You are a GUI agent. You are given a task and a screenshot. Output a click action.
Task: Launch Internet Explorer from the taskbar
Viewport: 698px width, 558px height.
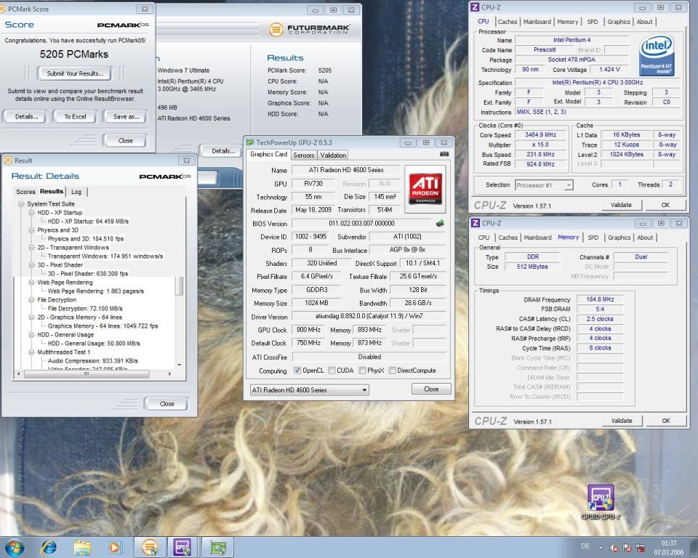coord(49,547)
